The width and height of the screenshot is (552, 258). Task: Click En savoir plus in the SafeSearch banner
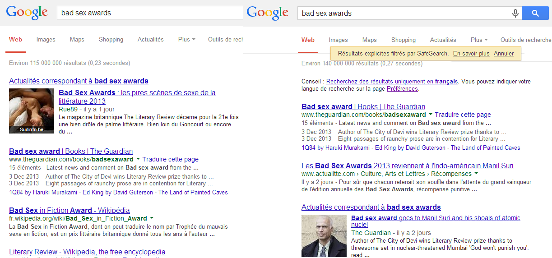coord(471,53)
